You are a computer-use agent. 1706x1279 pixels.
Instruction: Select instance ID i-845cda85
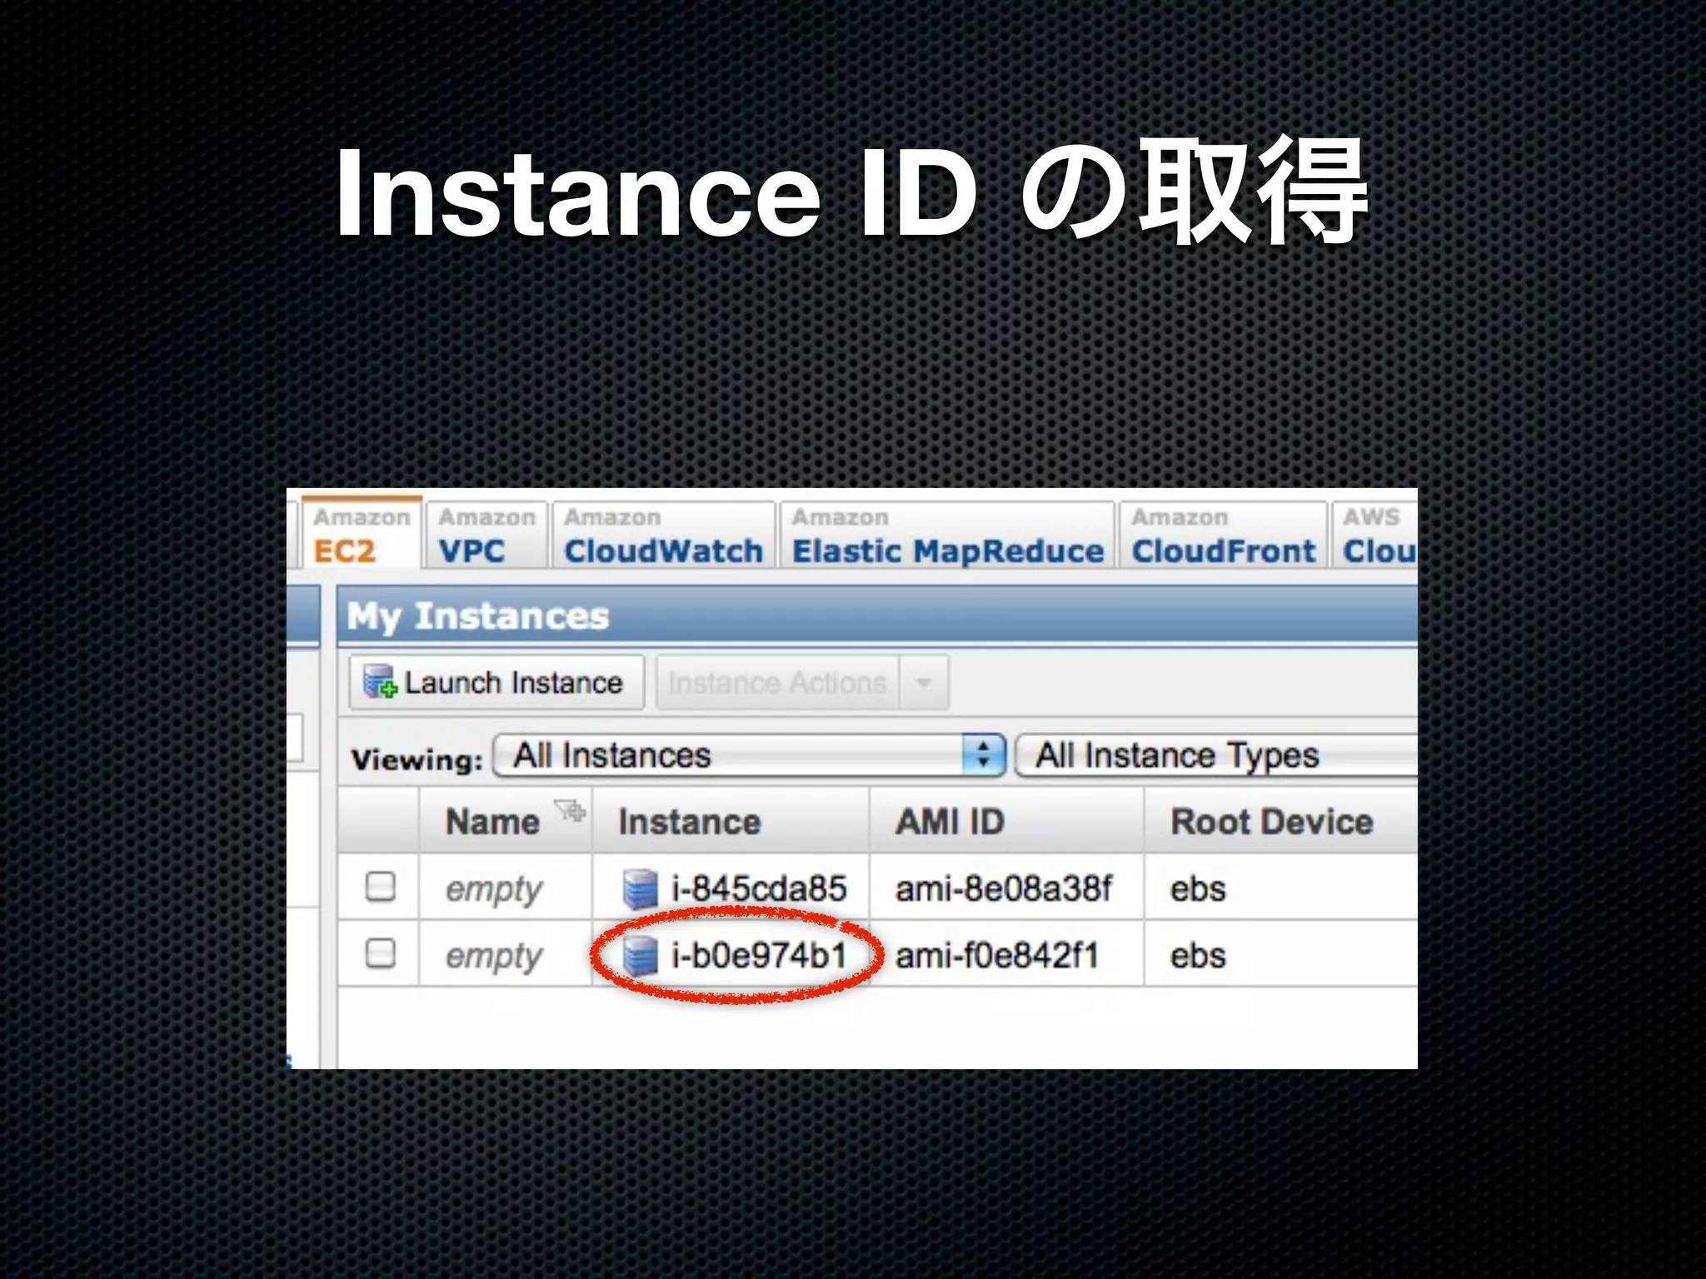[x=759, y=888]
